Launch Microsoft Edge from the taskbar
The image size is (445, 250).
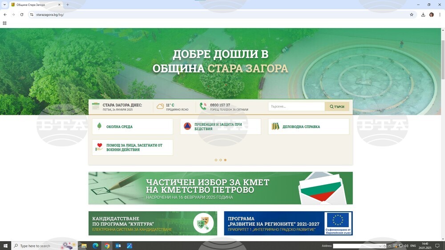tap(95, 246)
